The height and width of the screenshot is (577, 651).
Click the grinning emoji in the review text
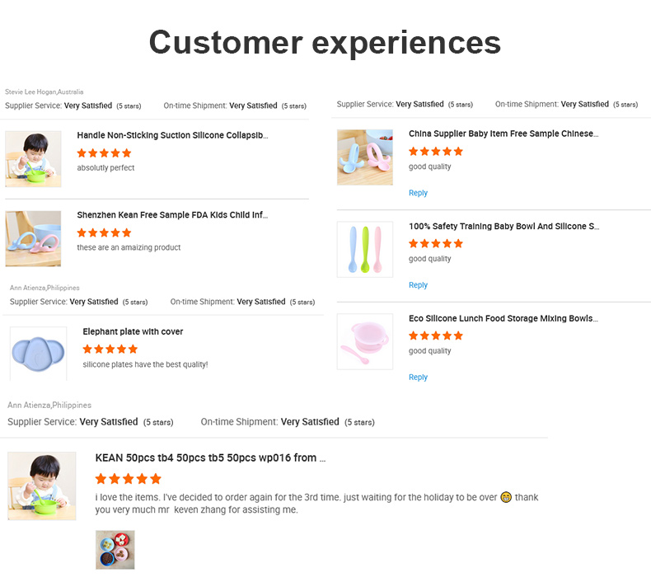tap(506, 498)
